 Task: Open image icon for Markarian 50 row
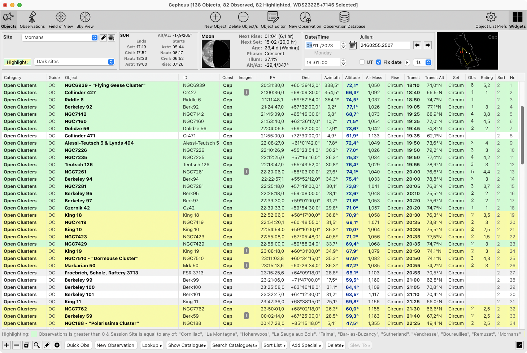[x=246, y=265]
